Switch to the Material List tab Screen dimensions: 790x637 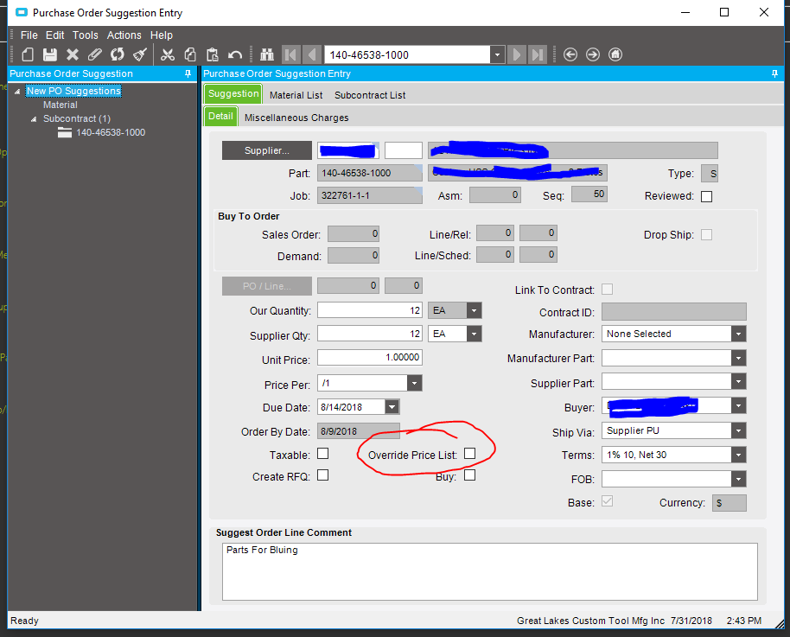296,95
